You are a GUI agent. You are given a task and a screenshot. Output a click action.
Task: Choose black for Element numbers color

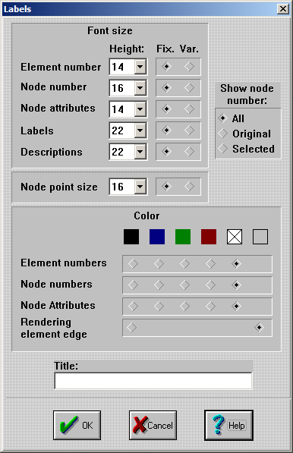133,263
